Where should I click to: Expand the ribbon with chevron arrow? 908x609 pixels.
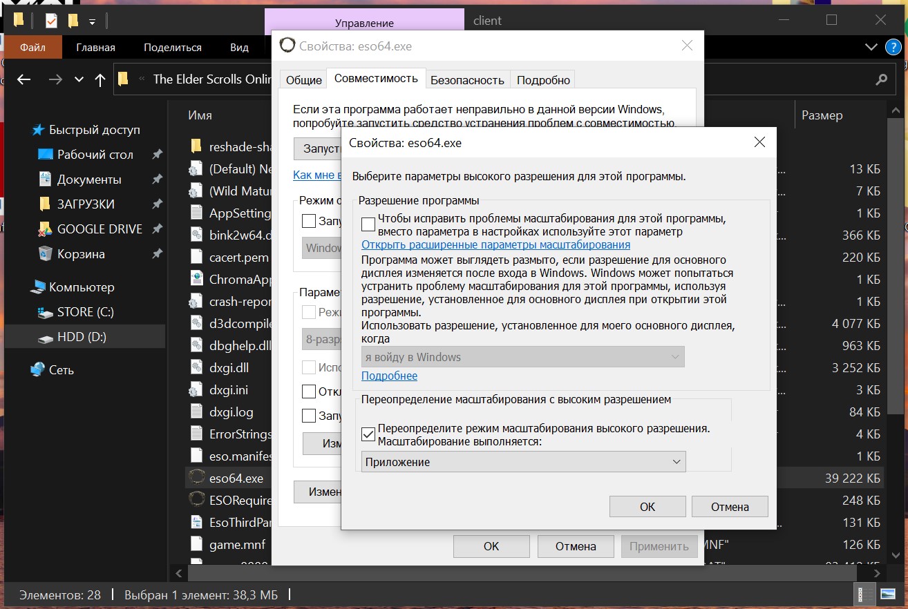tap(871, 47)
